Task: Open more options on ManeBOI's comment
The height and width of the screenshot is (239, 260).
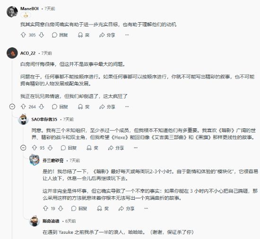Action: 127,35
